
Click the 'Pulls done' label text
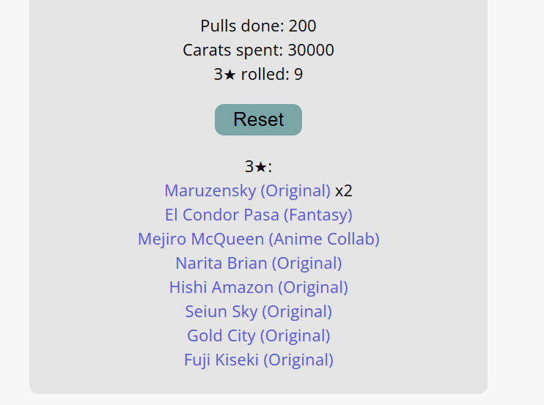point(241,26)
